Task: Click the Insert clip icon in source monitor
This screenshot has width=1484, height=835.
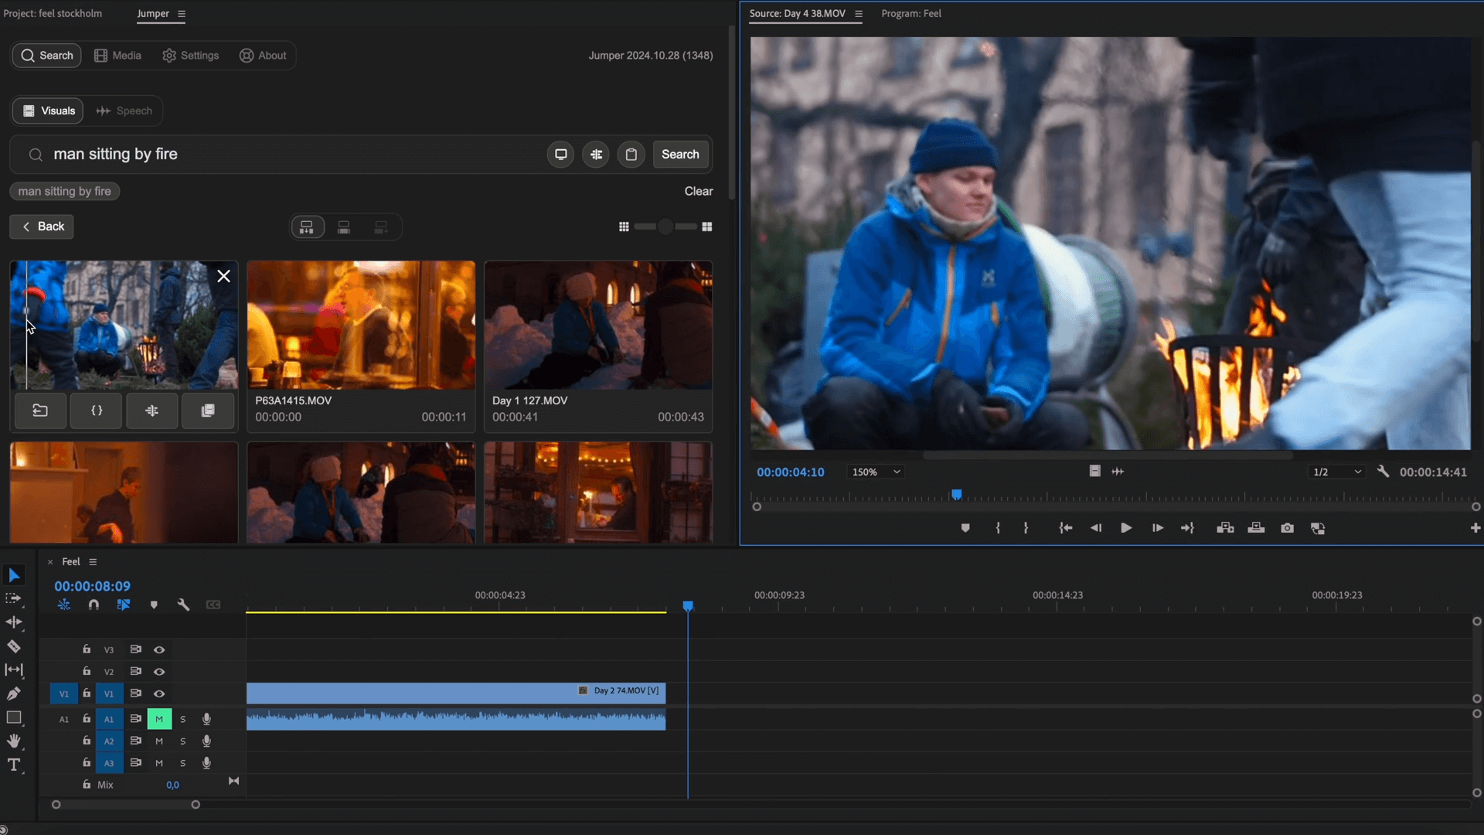Action: (1225, 528)
